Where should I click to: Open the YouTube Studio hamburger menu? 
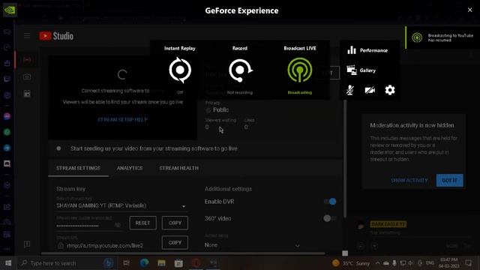pos(27,36)
